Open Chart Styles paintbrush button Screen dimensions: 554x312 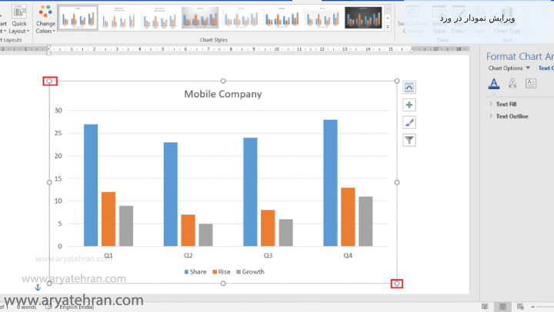click(409, 122)
